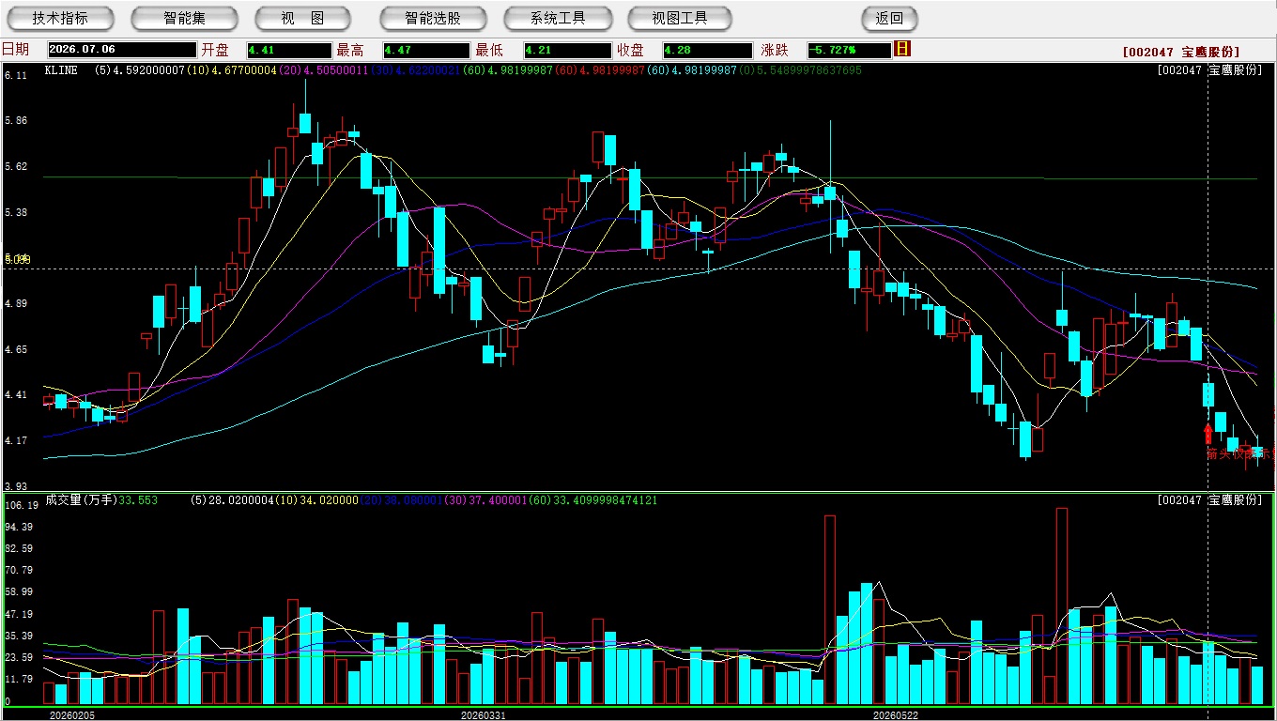The width and height of the screenshot is (1277, 721).
Task: Click the 20260331 date label on timeline
Action: coord(484,715)
